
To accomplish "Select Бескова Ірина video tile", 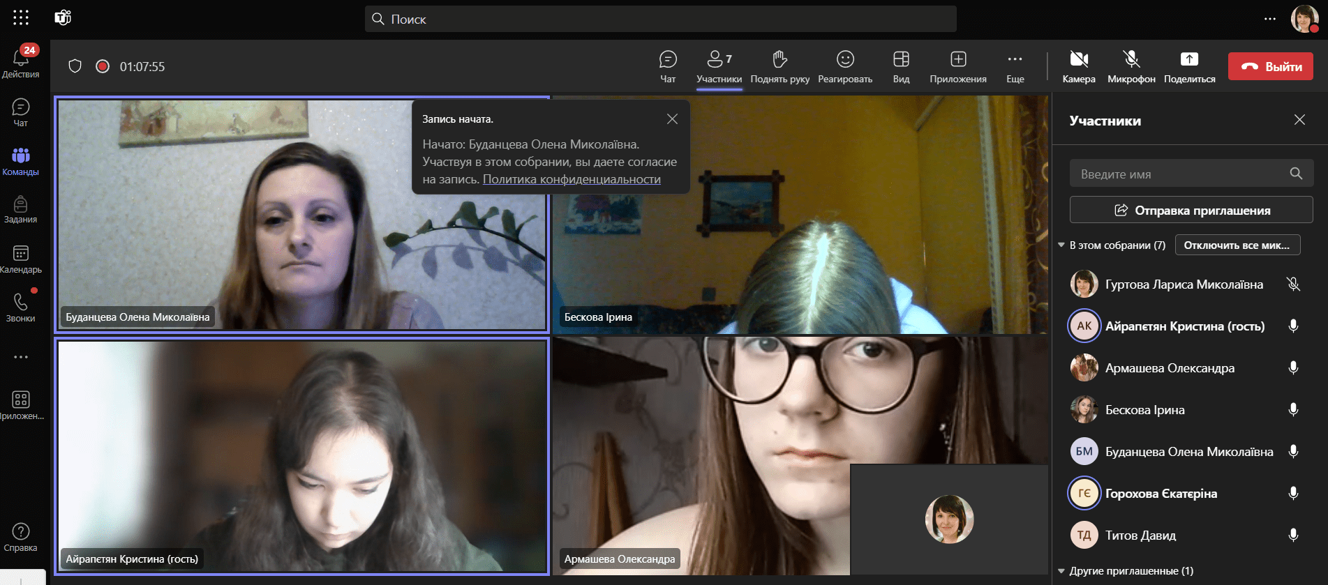I will (x=800, y=214).
